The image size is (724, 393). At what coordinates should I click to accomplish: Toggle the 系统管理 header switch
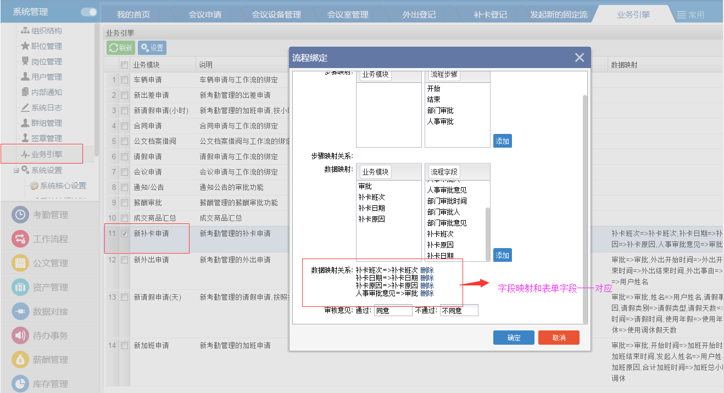point(88,12)
